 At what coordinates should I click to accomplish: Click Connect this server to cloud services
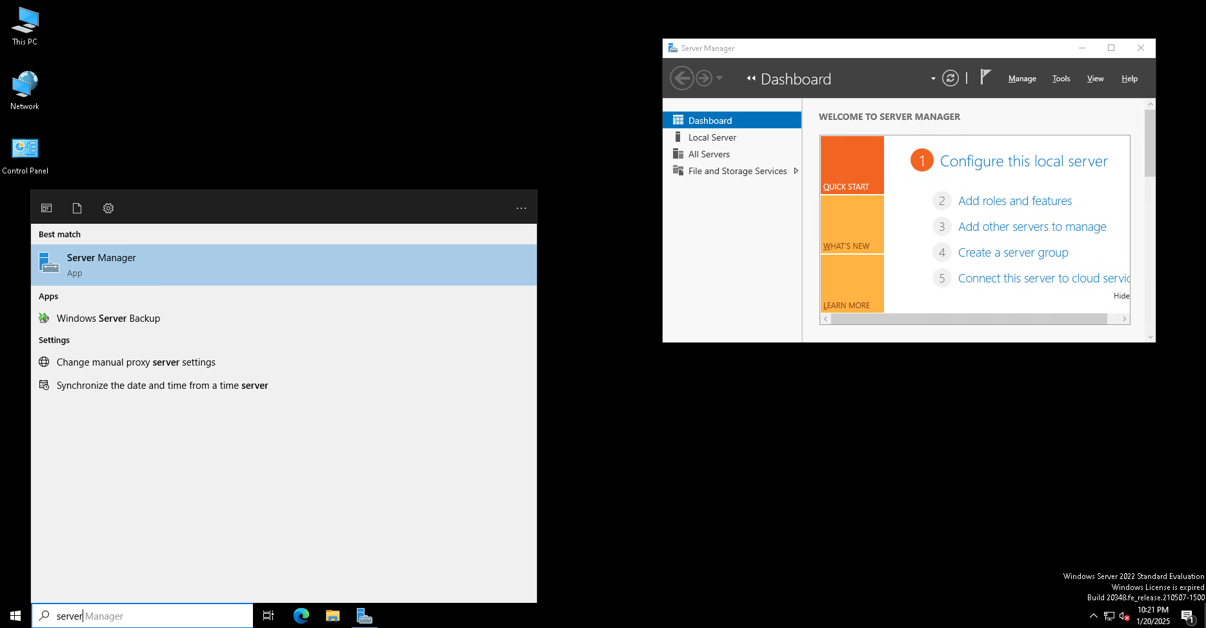click(1043, 279)
